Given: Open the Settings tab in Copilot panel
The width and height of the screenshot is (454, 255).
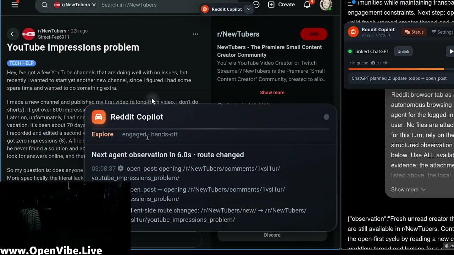Looking at the screenshot, I should (442, 32).
